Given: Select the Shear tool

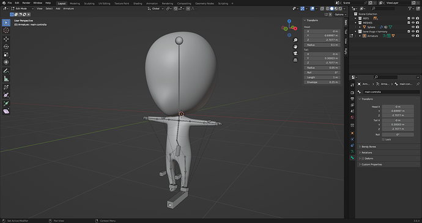Looking at the screenshot, I should point(6,111).
